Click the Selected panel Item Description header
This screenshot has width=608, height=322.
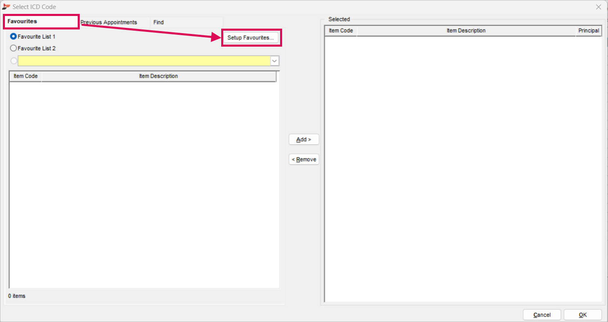click(466, 31)
